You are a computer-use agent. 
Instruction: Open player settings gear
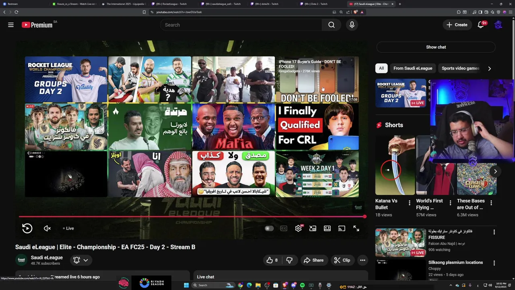(x=298, y=228)
